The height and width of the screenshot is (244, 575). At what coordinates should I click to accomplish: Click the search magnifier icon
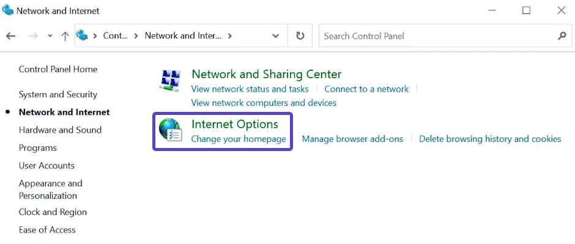coord(562,36)
